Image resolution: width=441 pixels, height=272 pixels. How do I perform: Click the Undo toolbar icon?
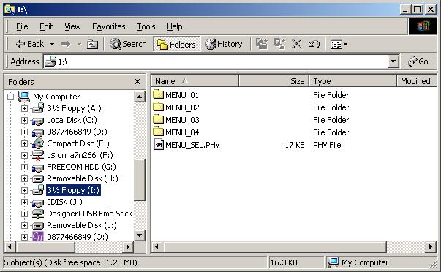coord(314,44)
